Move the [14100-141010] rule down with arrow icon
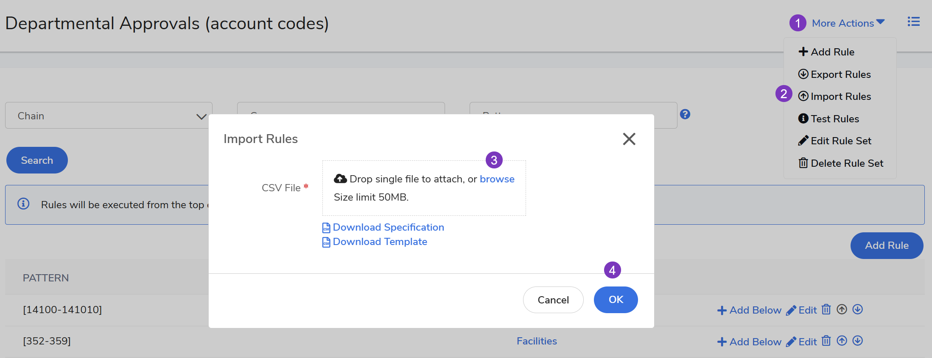Viewport: 932px width, 358px height. pyautogui.click(x=857, y=309)
